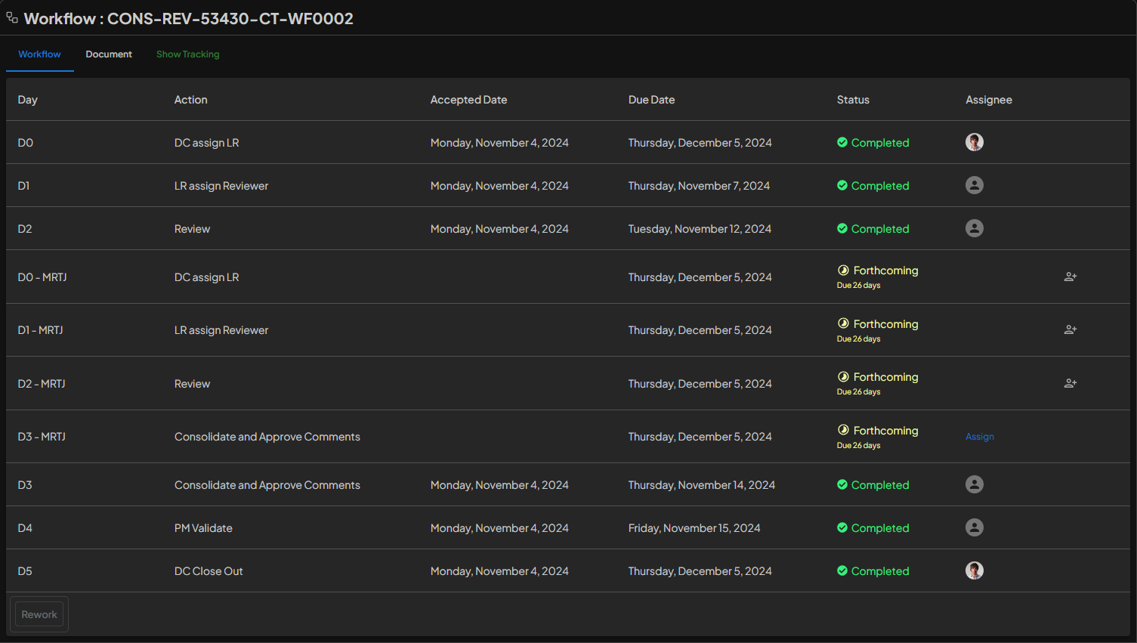Click the avatar on the DC Close Out row
The image size is (1137, 643).
(975, 570)
